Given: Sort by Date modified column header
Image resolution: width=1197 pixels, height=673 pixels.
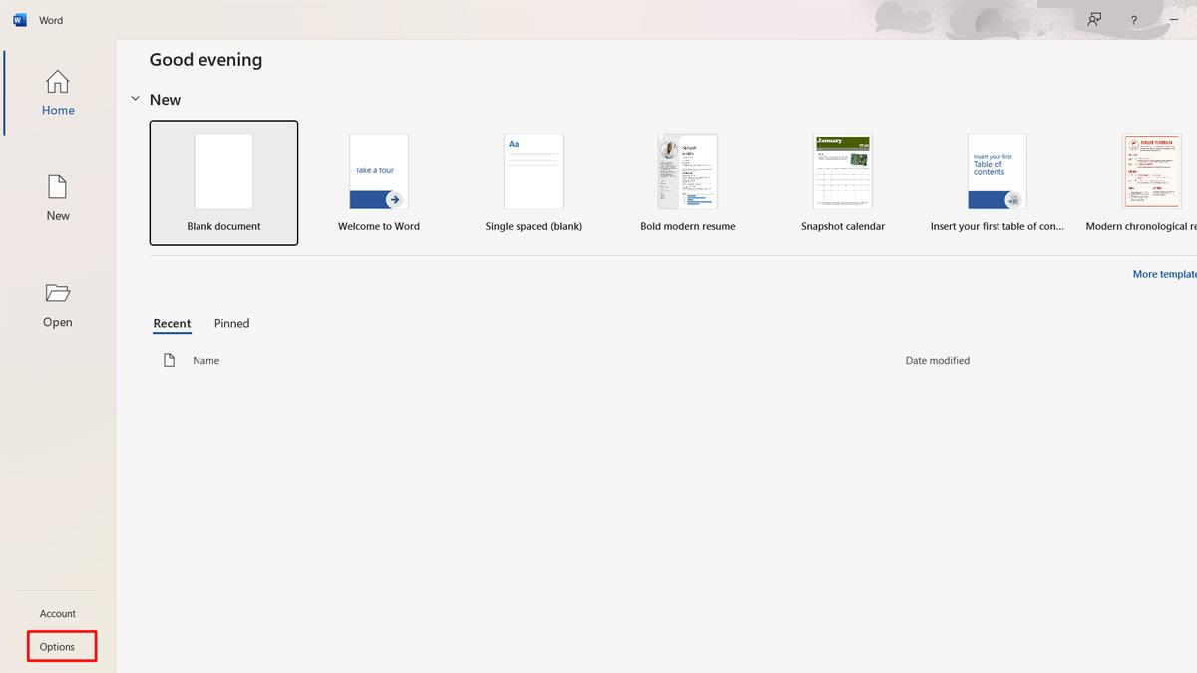Looking at the screenshot, I should tap(937, 360).
